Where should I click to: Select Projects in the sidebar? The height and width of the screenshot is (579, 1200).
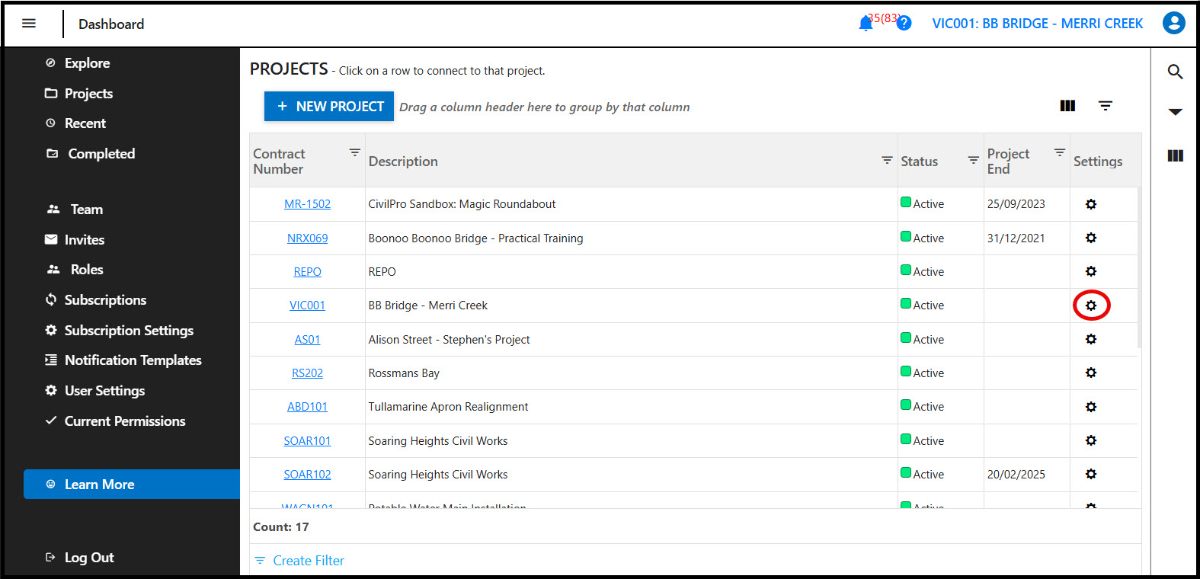pos(88,94)
